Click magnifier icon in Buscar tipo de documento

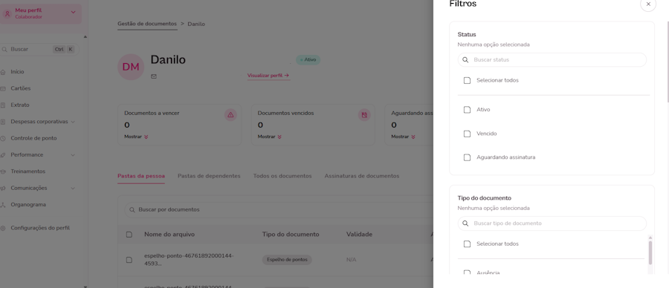click(x=465, y=223)
